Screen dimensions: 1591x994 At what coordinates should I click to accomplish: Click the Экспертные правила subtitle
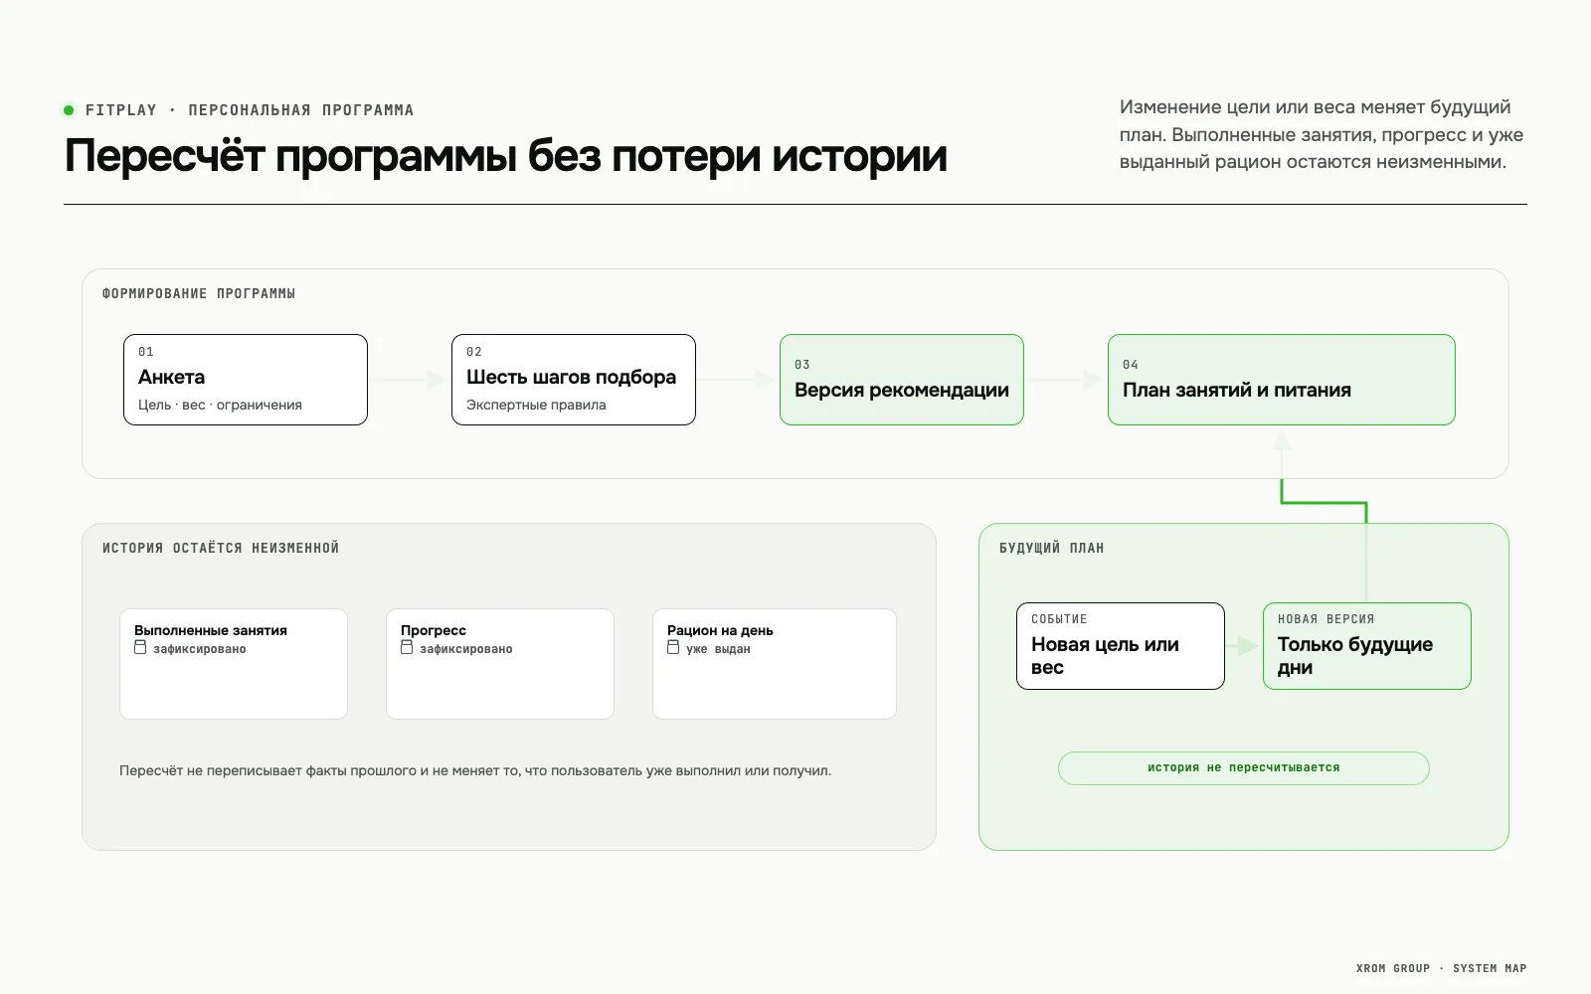[536, 405]
